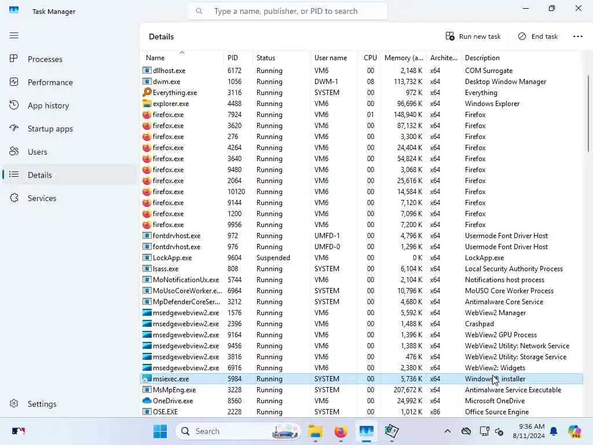Viewport: 593px width, 445px height.
Task: Click the End task circle icon
Action: pyautogui.click(x=522, y=37)
